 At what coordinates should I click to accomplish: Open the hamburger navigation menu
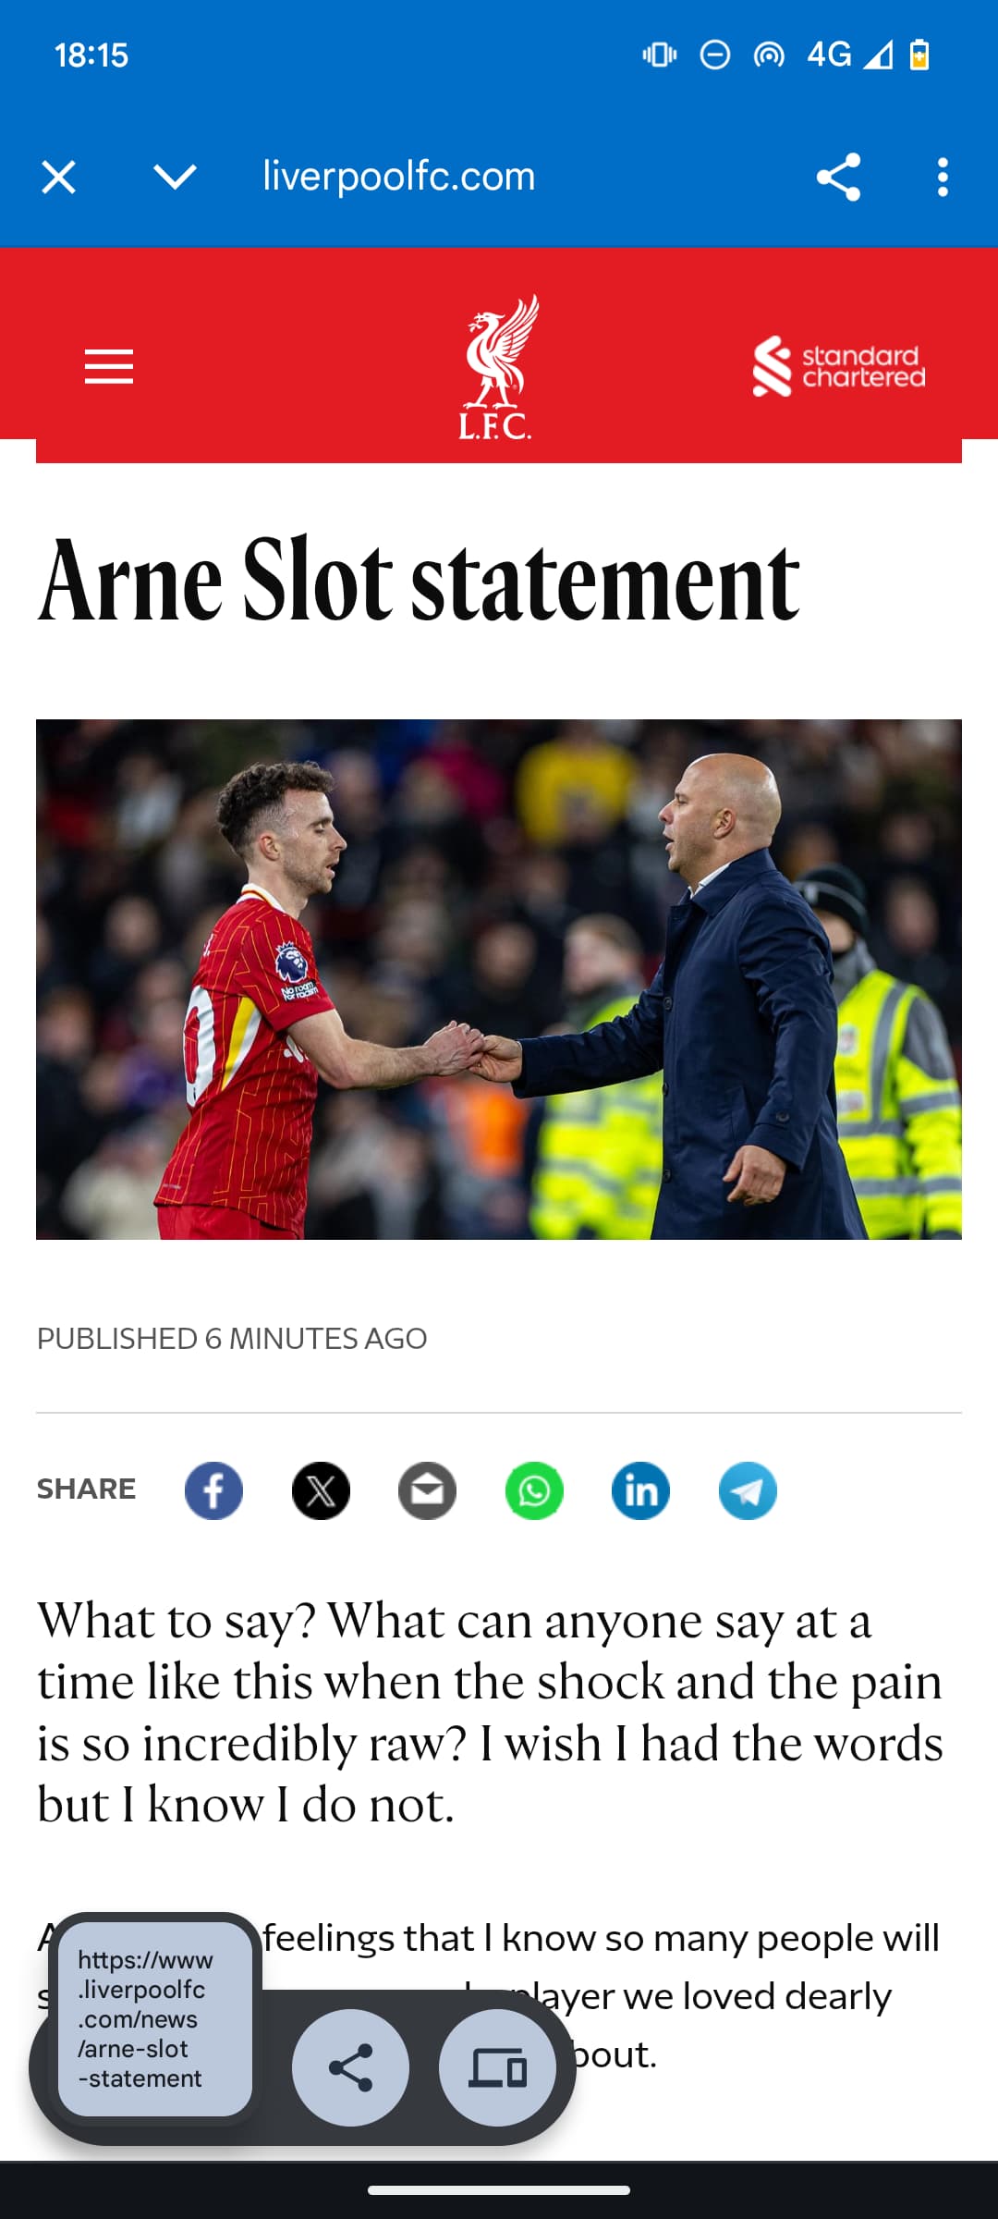click(x=109, y=366)
